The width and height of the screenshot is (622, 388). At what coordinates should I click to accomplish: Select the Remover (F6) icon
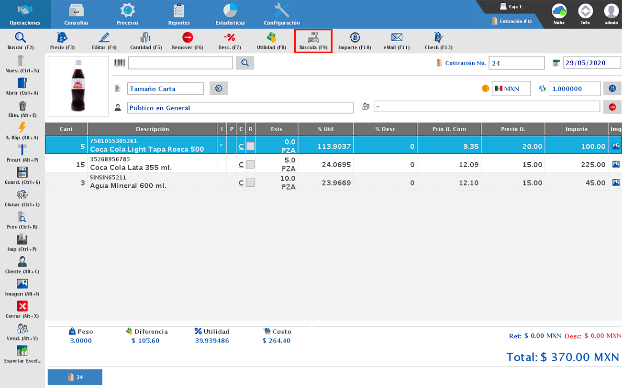(188, 38)
